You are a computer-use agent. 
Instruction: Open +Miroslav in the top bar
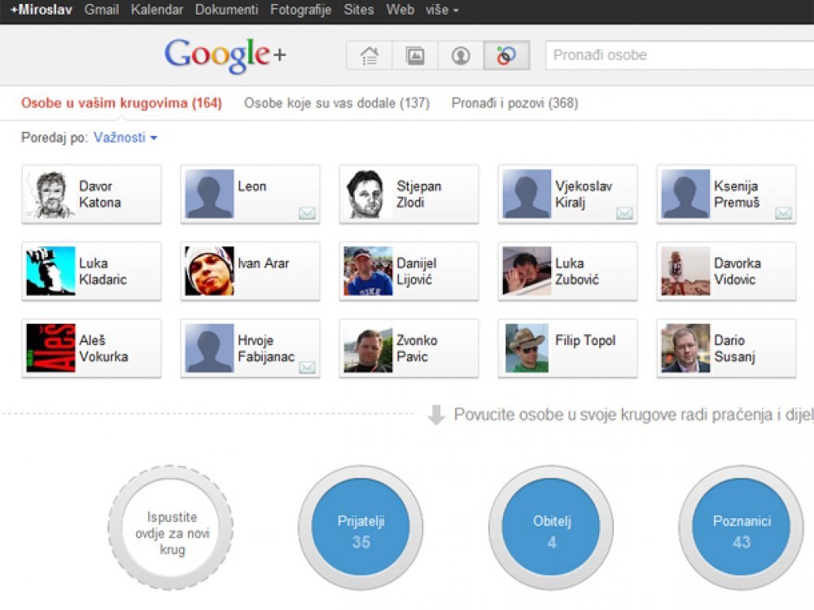click(41, 10)
